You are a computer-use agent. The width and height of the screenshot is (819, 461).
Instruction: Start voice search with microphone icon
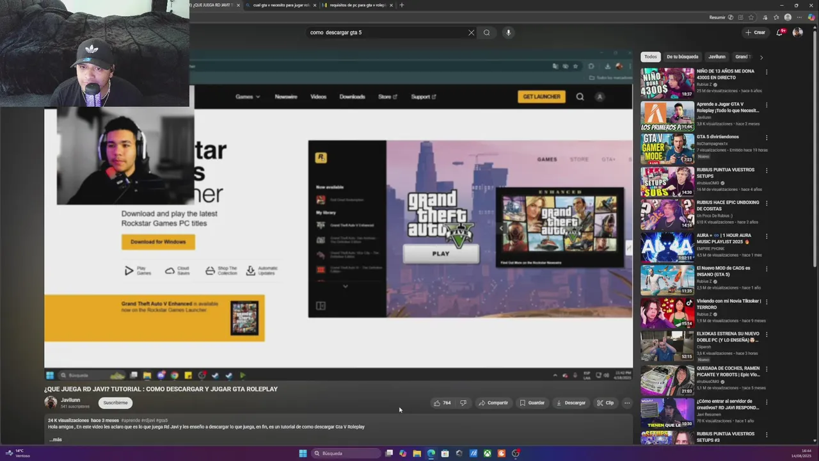point(509,33)
